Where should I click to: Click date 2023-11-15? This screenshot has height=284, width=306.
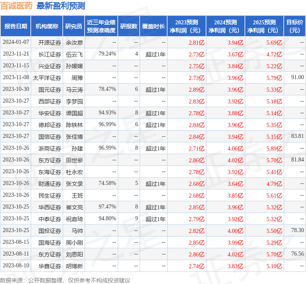pos(16,66)
